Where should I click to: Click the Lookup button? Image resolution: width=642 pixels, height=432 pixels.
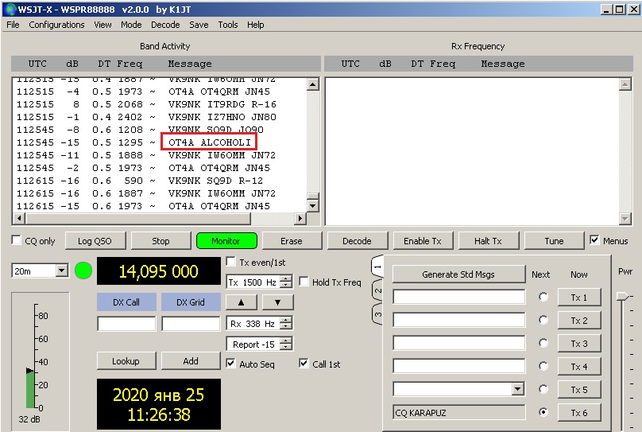pos(126,361)
